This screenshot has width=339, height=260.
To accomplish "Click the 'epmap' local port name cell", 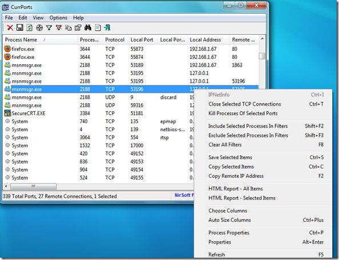I will (x=168, y=121).
